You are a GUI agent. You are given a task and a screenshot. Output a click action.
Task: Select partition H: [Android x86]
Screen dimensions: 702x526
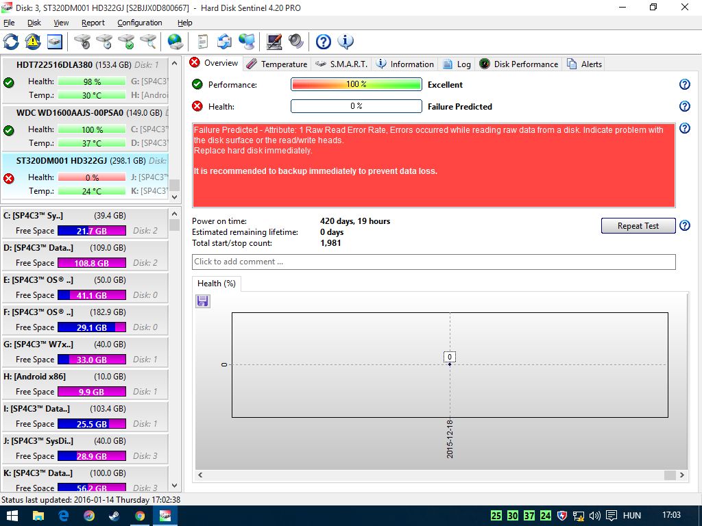(85, 384)
